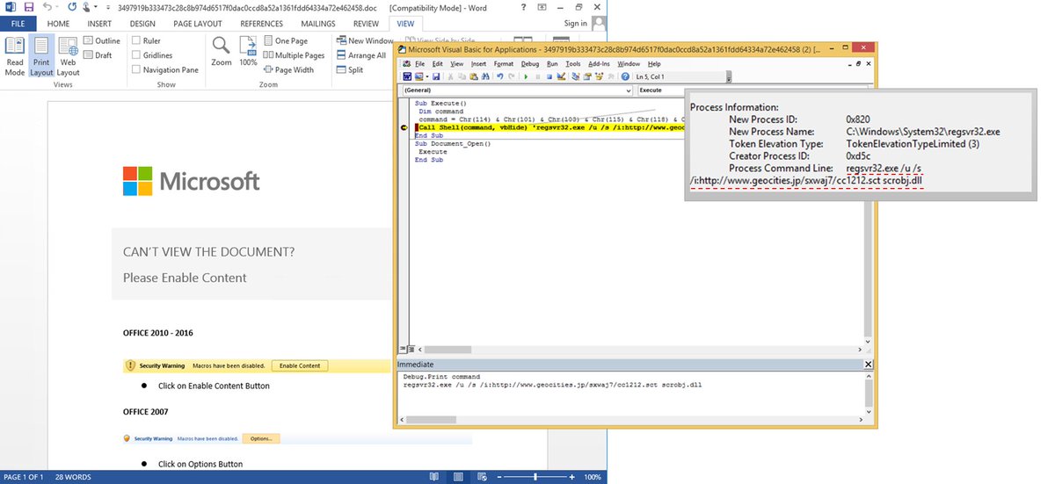
Task: Close the Immediate window pane
Action: pyautogui.click(x=869, y=364)
